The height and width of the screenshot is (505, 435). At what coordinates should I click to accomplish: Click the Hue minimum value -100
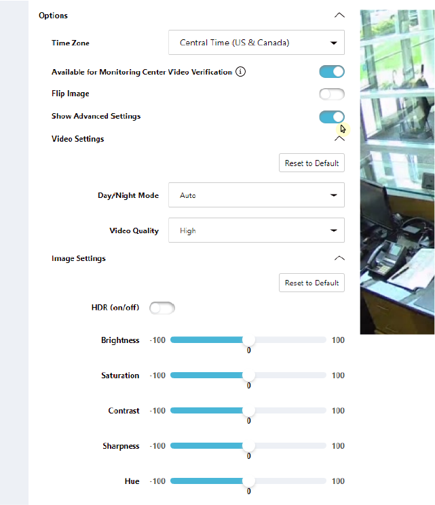pyautogui.click(x=157, y=481)
